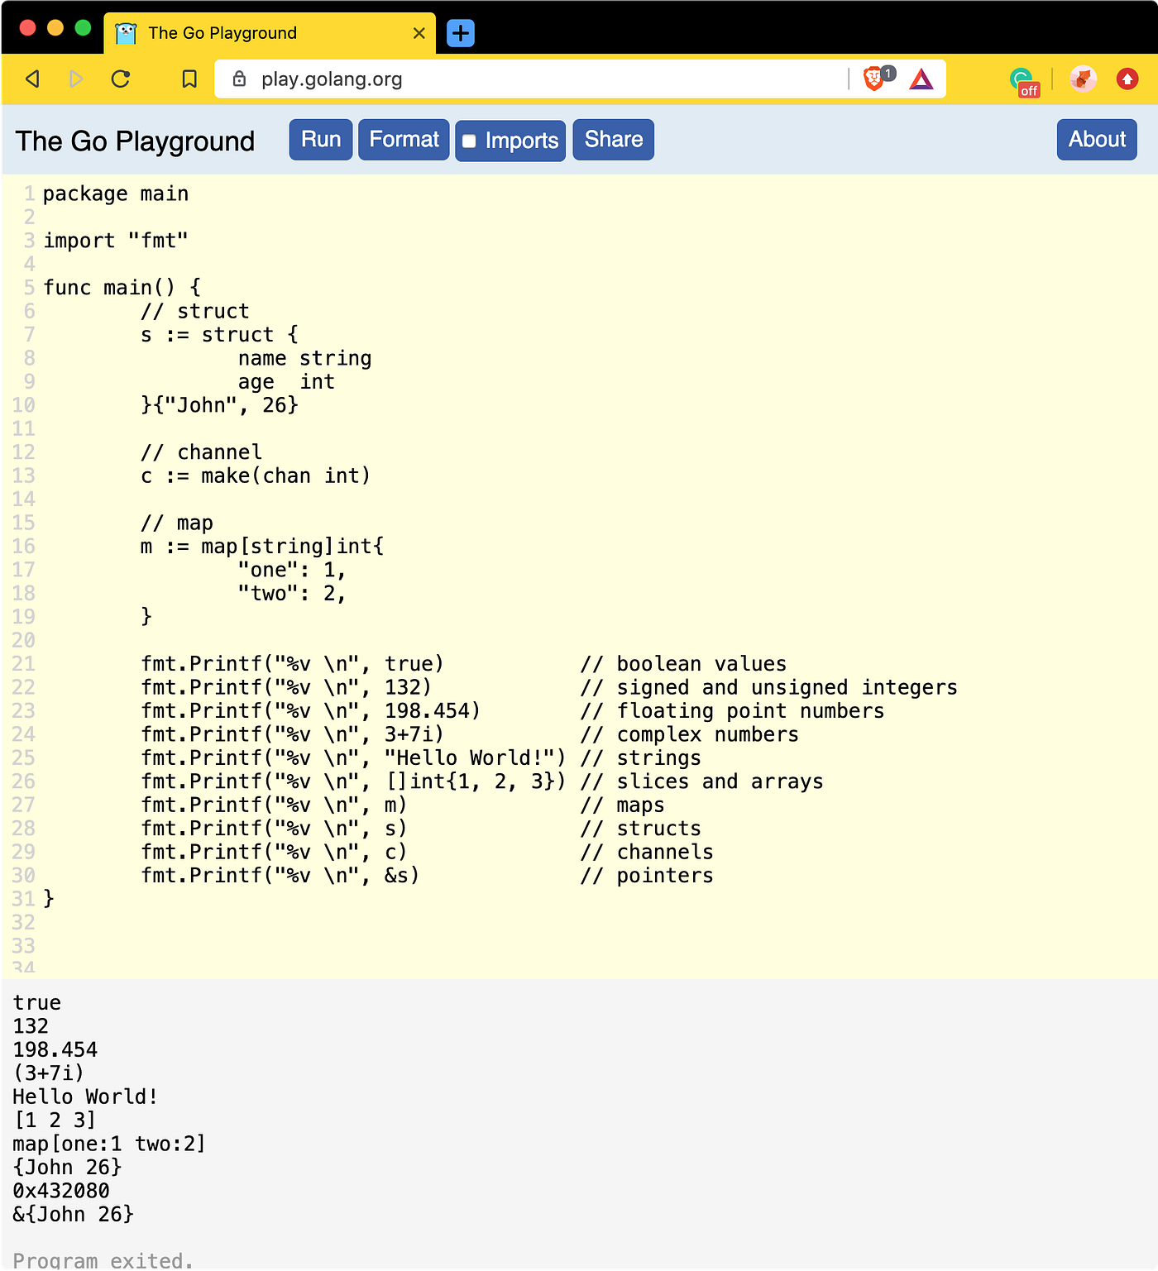Click the Grammarly extension icon marked off
The image size is (1158, 1271).
pyautogui.click(x=1023, y=81)
